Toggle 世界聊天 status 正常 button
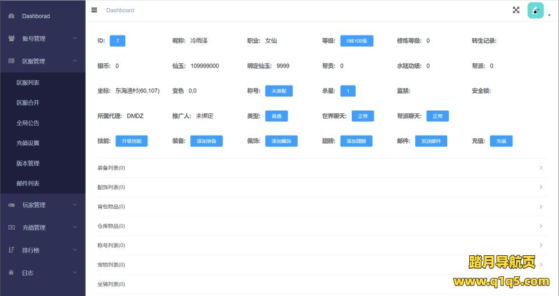 pos(363,116)
